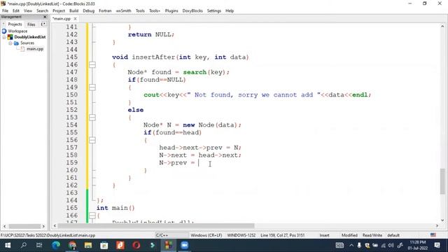This screenshot has height=252, width=448.
Task: Click the word insertAfter on line 145
Action: tap(154, 57)
